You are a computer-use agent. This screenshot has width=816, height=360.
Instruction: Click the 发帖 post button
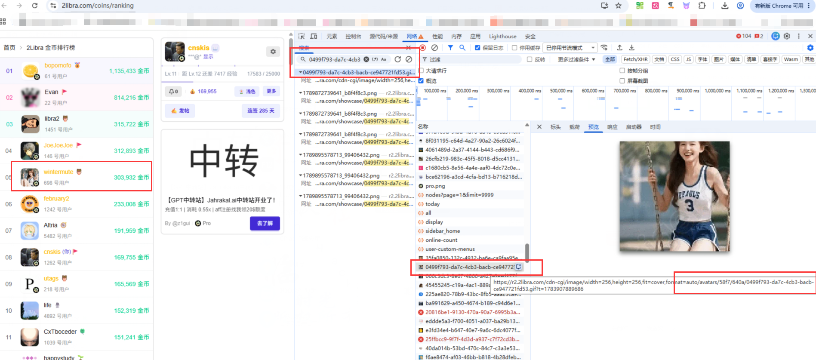tap(180, 111)
